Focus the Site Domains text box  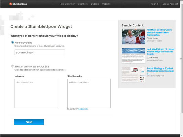pos(89,94)
